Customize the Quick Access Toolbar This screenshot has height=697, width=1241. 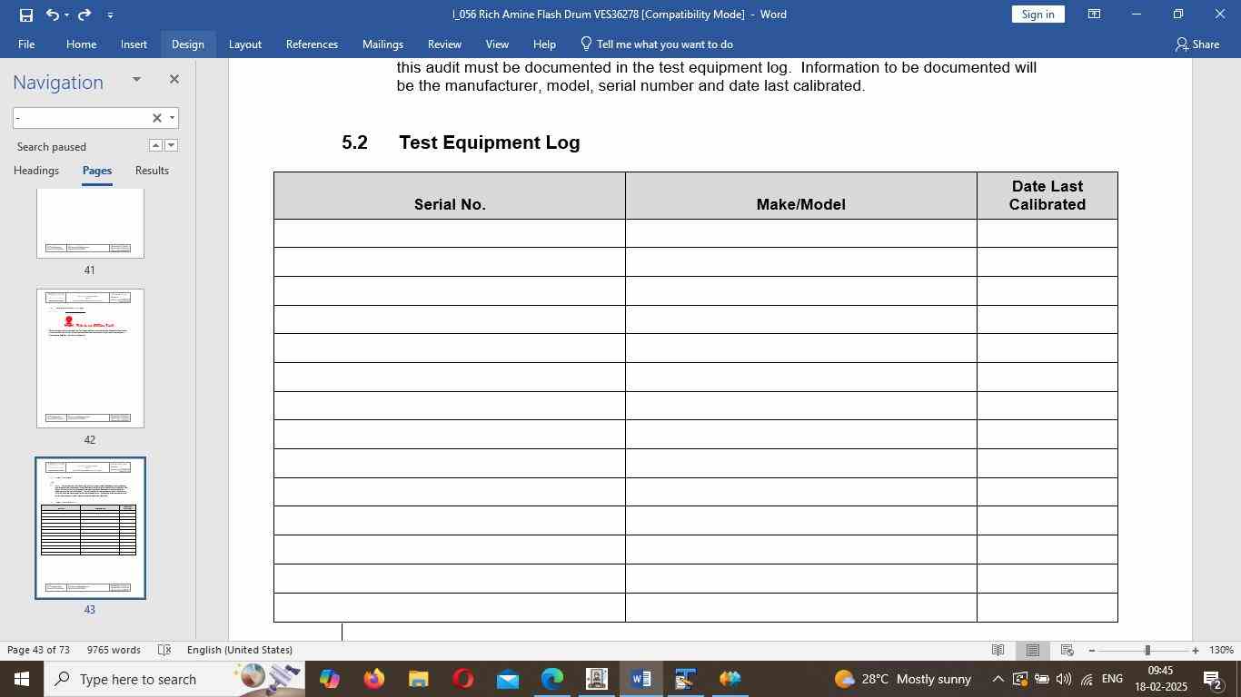pos(110,15)
